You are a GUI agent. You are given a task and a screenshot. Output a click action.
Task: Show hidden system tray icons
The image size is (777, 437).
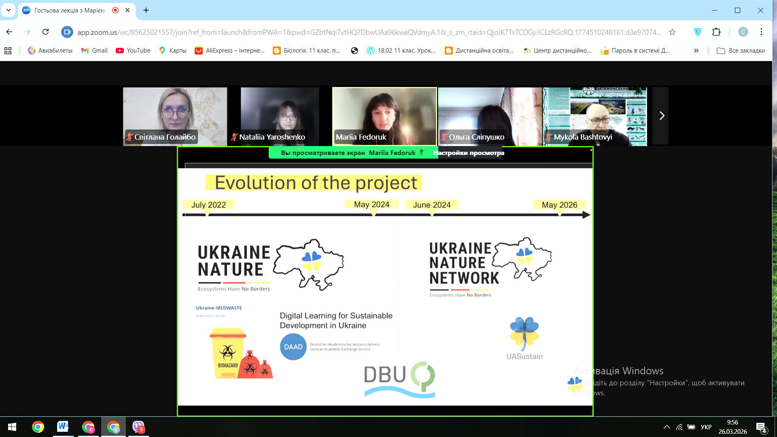pyautogui.click(x=667, y=427)
